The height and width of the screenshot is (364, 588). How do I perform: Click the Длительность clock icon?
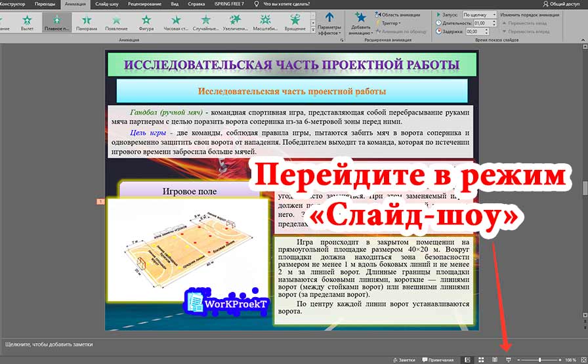[x=438, y=23]
